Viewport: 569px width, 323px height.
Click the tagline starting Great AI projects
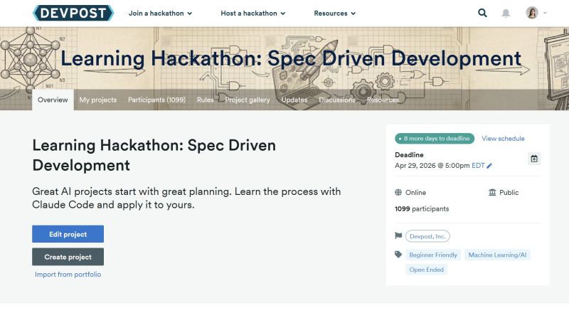tap(186, 198)
